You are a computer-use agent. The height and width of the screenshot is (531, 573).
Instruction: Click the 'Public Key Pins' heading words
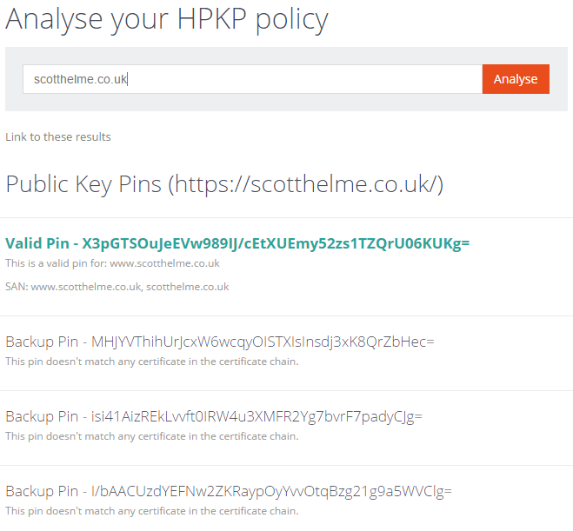tap(83, 184)
